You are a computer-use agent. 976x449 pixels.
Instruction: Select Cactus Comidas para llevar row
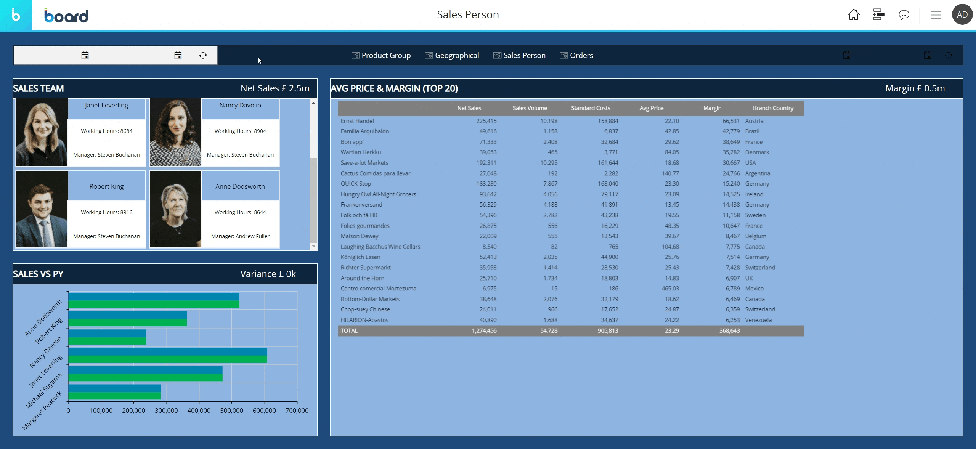(x=571, y=173)
